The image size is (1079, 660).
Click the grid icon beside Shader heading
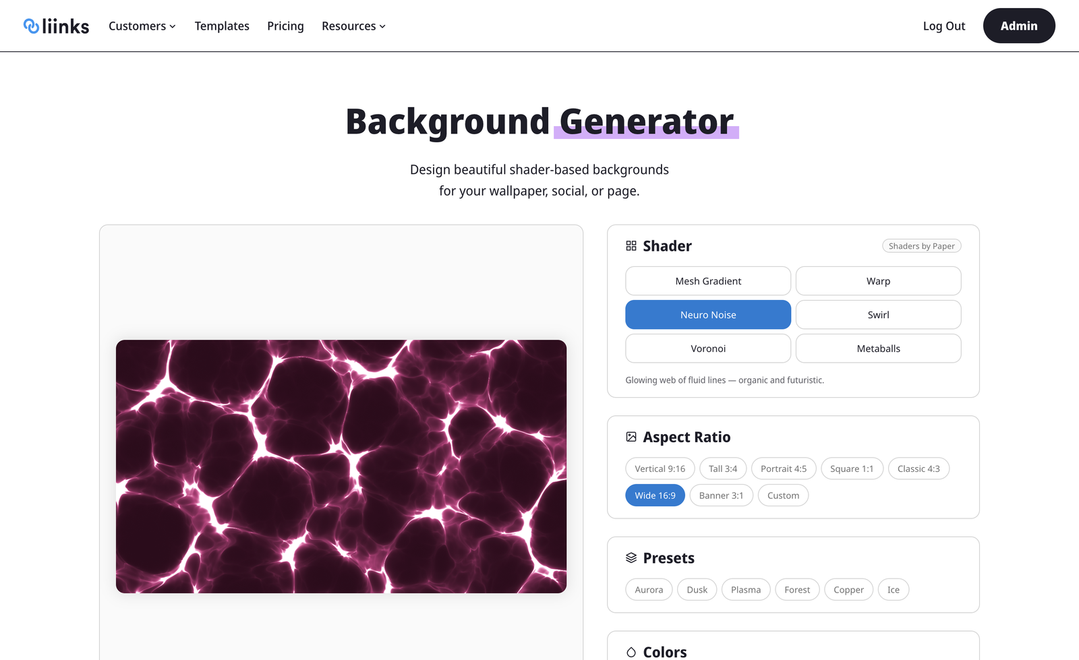(631, 245)
